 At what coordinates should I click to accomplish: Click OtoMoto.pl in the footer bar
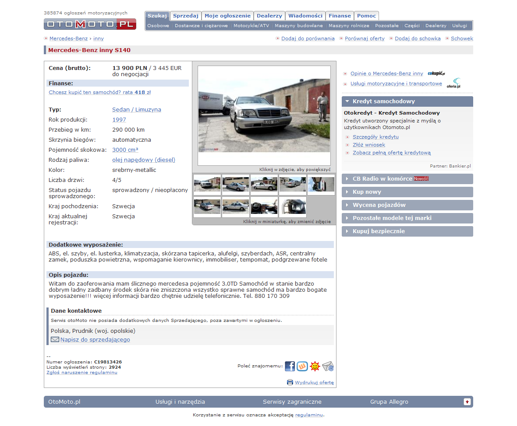tap(64, 402)
